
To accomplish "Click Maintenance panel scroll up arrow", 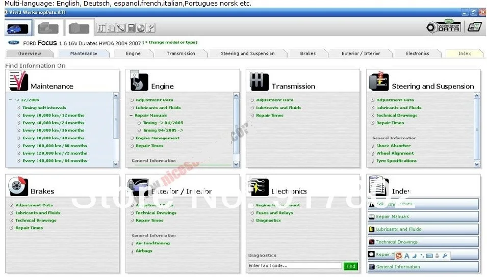I will click(116, 96).
